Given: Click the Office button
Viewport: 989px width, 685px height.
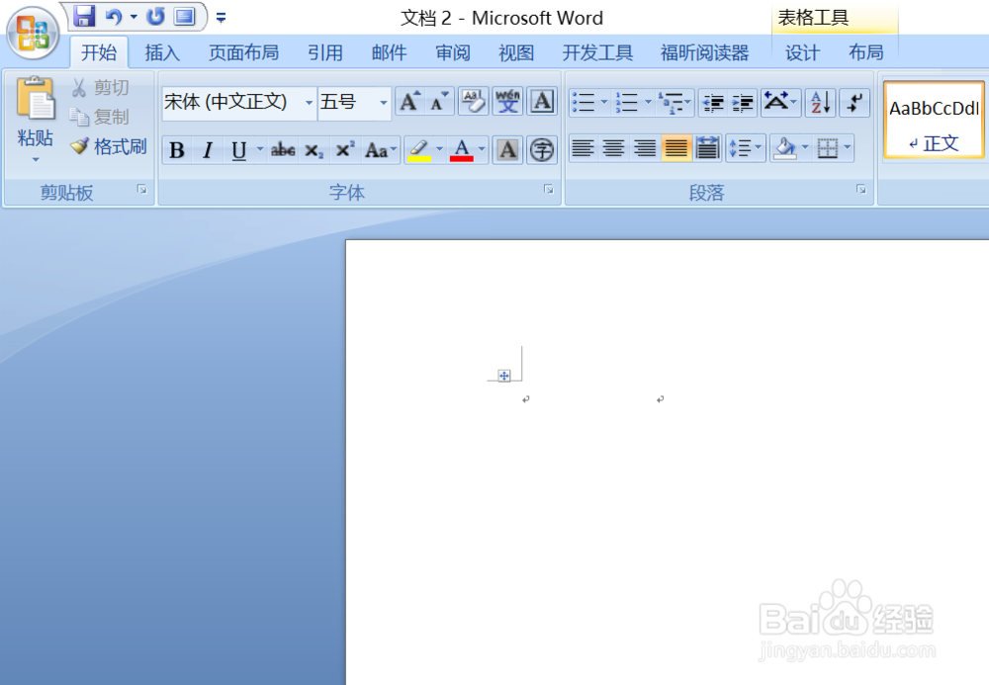Looking at the screenshot, I should (33, 33).
